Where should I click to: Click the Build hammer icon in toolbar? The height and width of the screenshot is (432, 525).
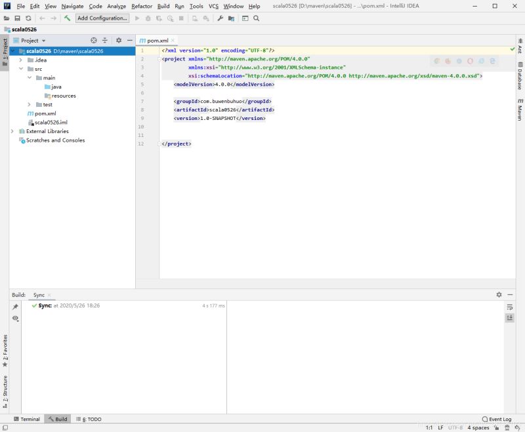coord(67,18)
